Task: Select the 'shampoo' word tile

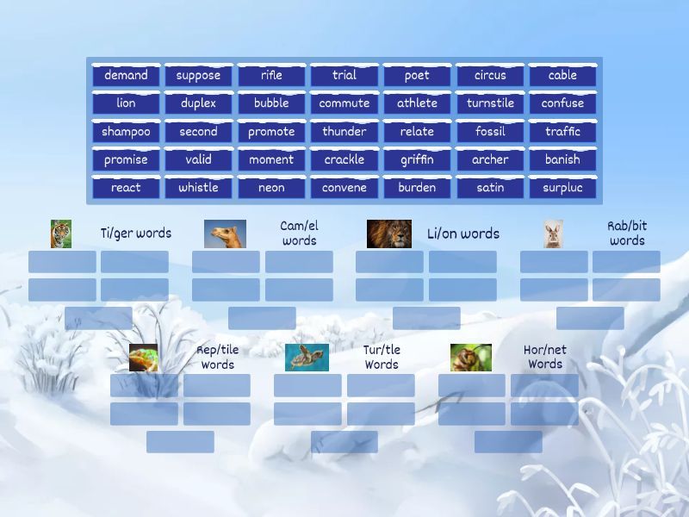Action: [126, 132]
